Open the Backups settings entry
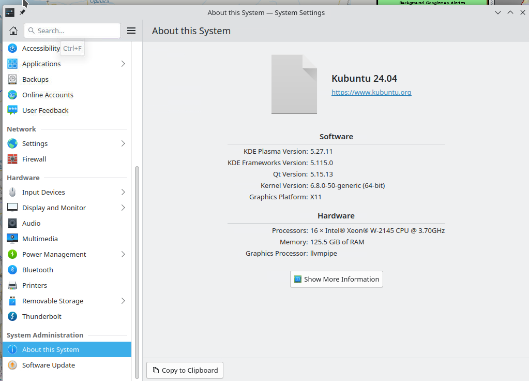The width and height of the screenshot is (529, 381). 67,79
